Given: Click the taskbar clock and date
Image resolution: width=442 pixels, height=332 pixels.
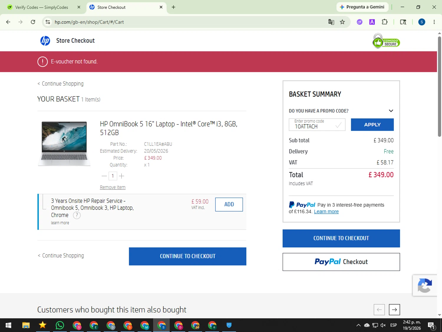Looking at the screenshot, I should (x=412, y=325).
